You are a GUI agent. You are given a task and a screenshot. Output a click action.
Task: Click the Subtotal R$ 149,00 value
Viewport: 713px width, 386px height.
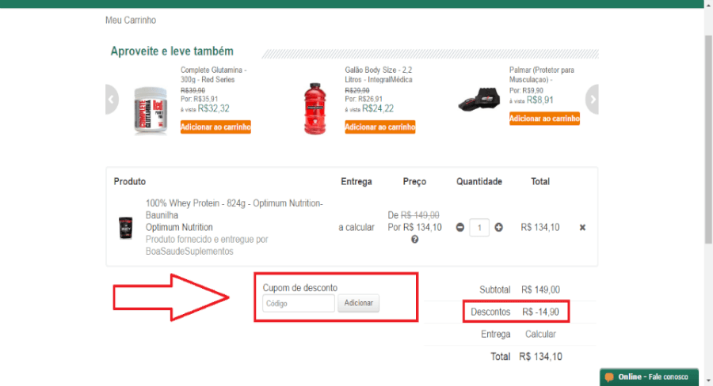coord(540,289)
